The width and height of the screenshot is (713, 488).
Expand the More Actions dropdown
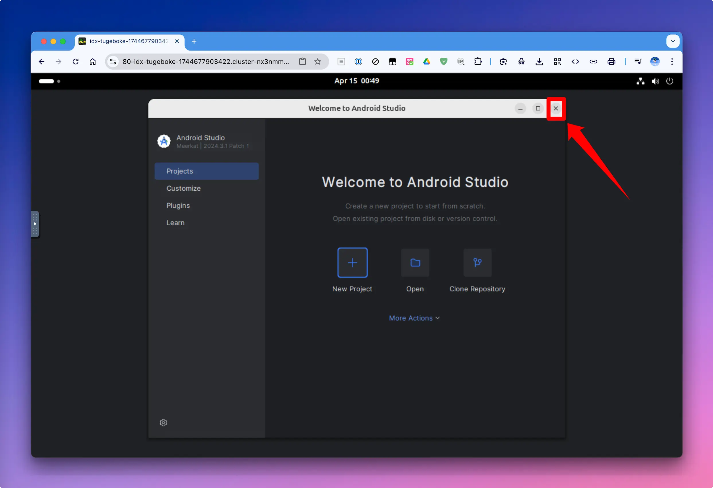pyautogui.click(x=414, y=318)
